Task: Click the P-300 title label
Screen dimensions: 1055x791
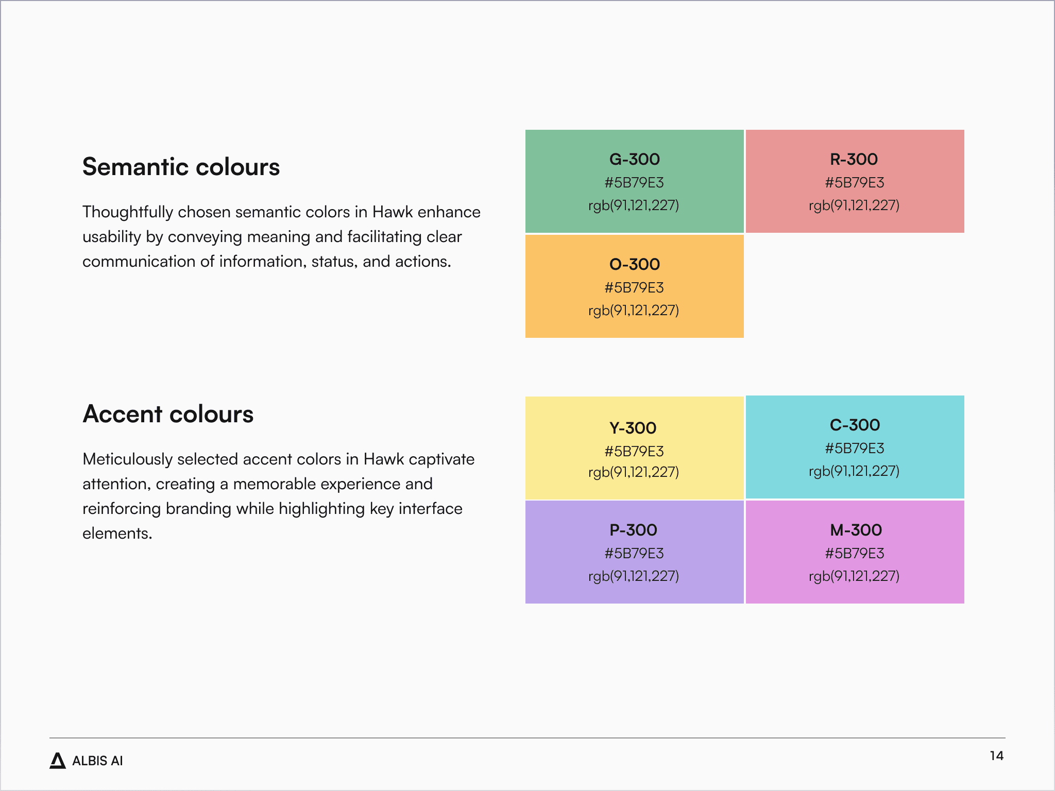Action: click(x=633, y=530)
